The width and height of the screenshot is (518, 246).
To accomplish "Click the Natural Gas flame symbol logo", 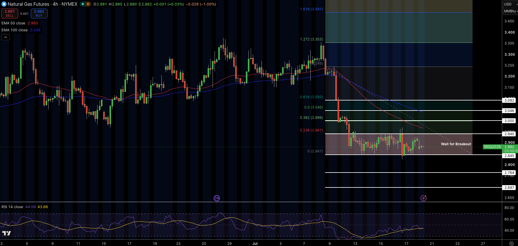I will point(4,4).
